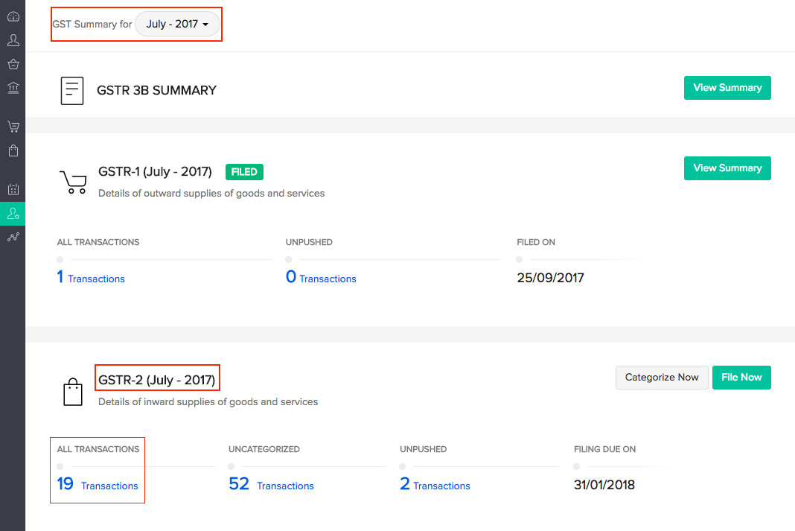Open the purchases bag icon in sidebar
Viewport: 795px width, 531px height.
(x=13, y=150)
